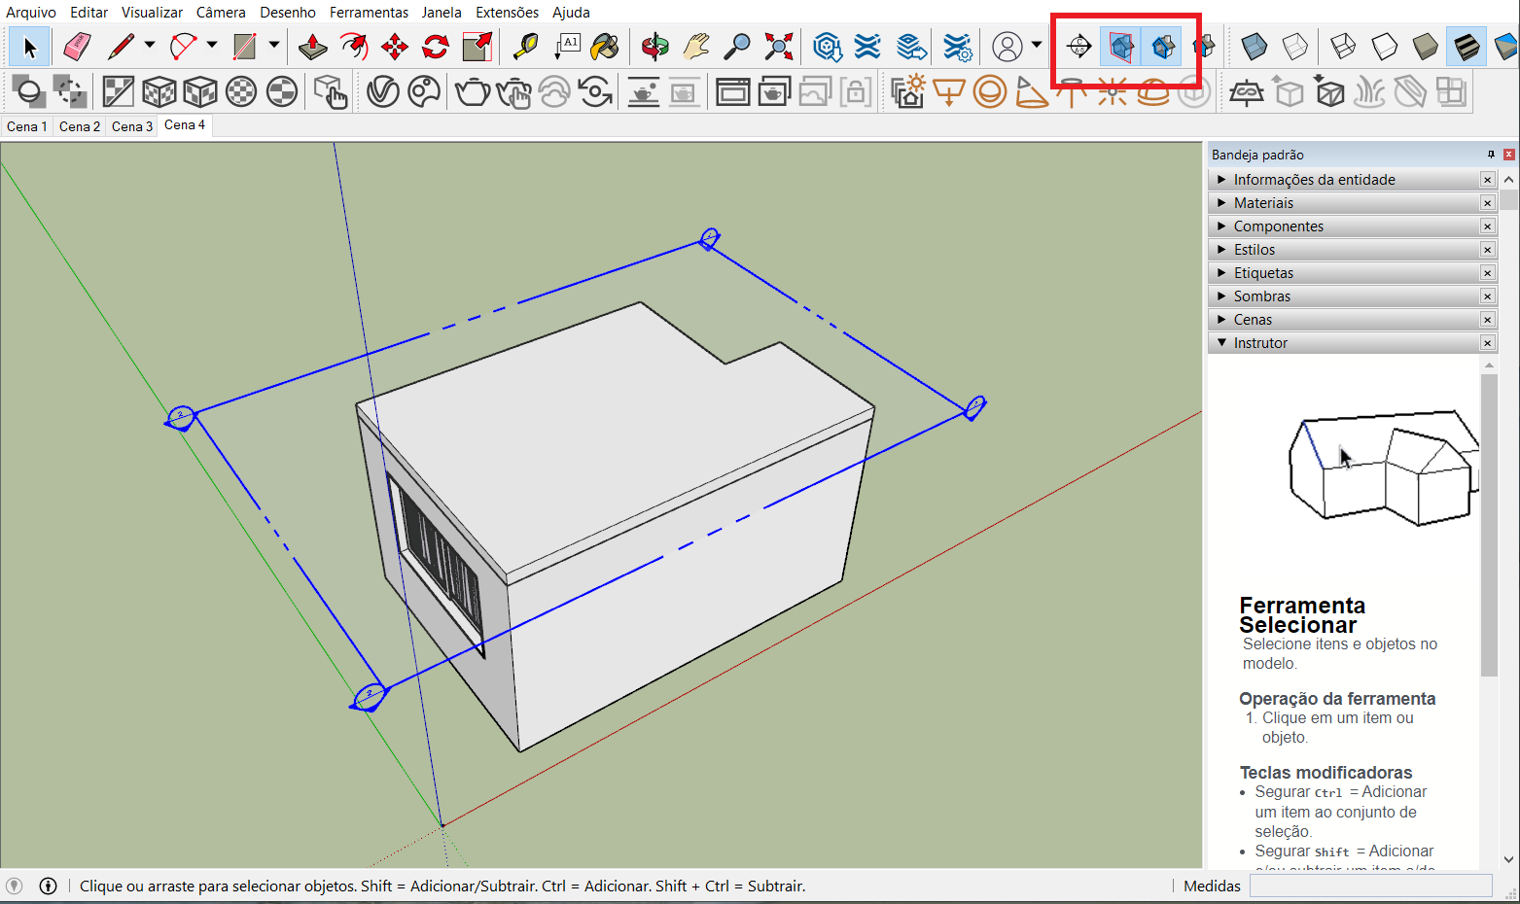
Task: Expand Informações da entidade panel
Action: 1352,180
